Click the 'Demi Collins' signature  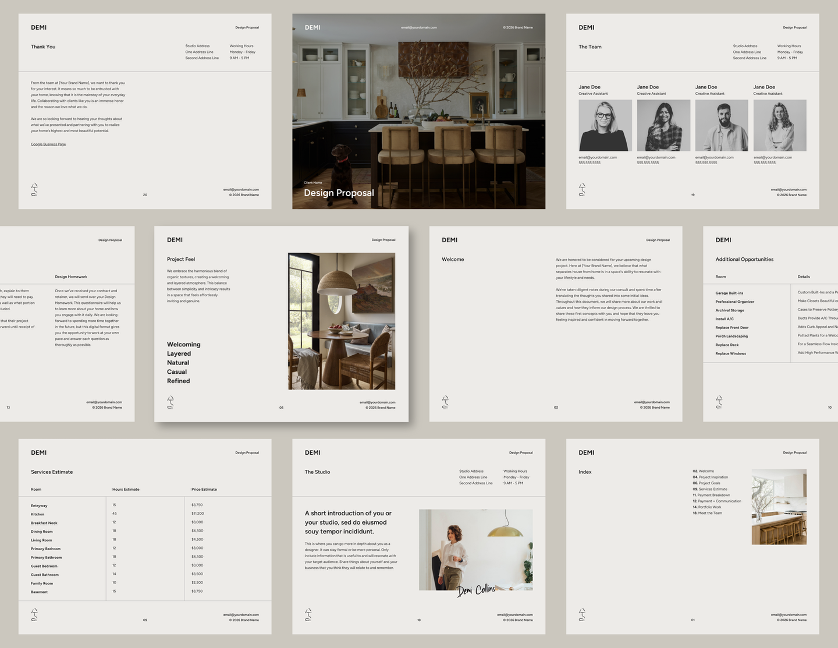coord(476,590)
